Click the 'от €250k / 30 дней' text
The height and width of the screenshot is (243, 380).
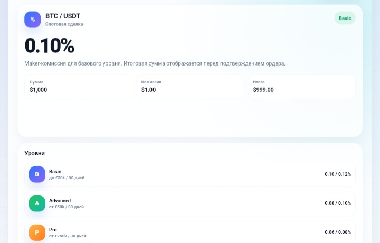[x=68, y=236]
